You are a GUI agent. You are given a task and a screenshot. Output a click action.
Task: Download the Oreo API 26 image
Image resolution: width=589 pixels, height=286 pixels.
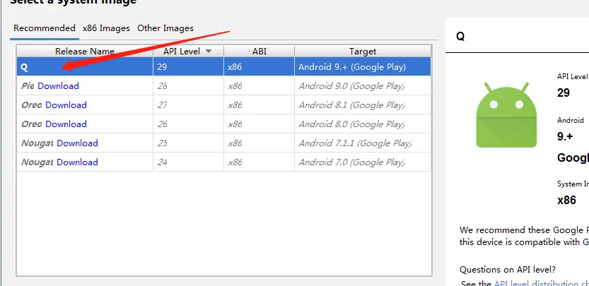point(66,124)
